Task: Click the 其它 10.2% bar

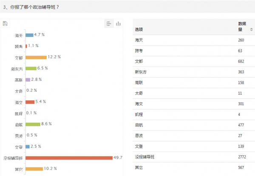Action: tap(34, 169)
